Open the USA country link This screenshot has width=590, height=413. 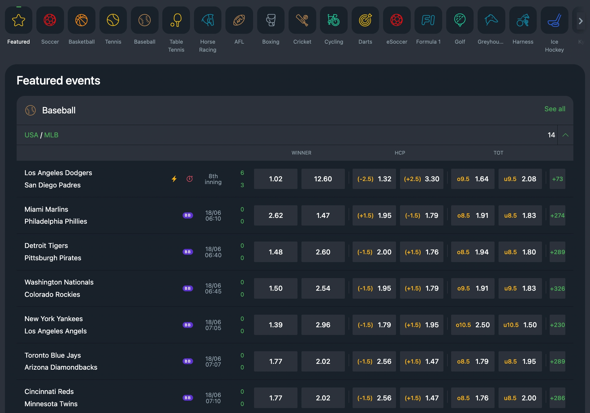click(31, 135)
